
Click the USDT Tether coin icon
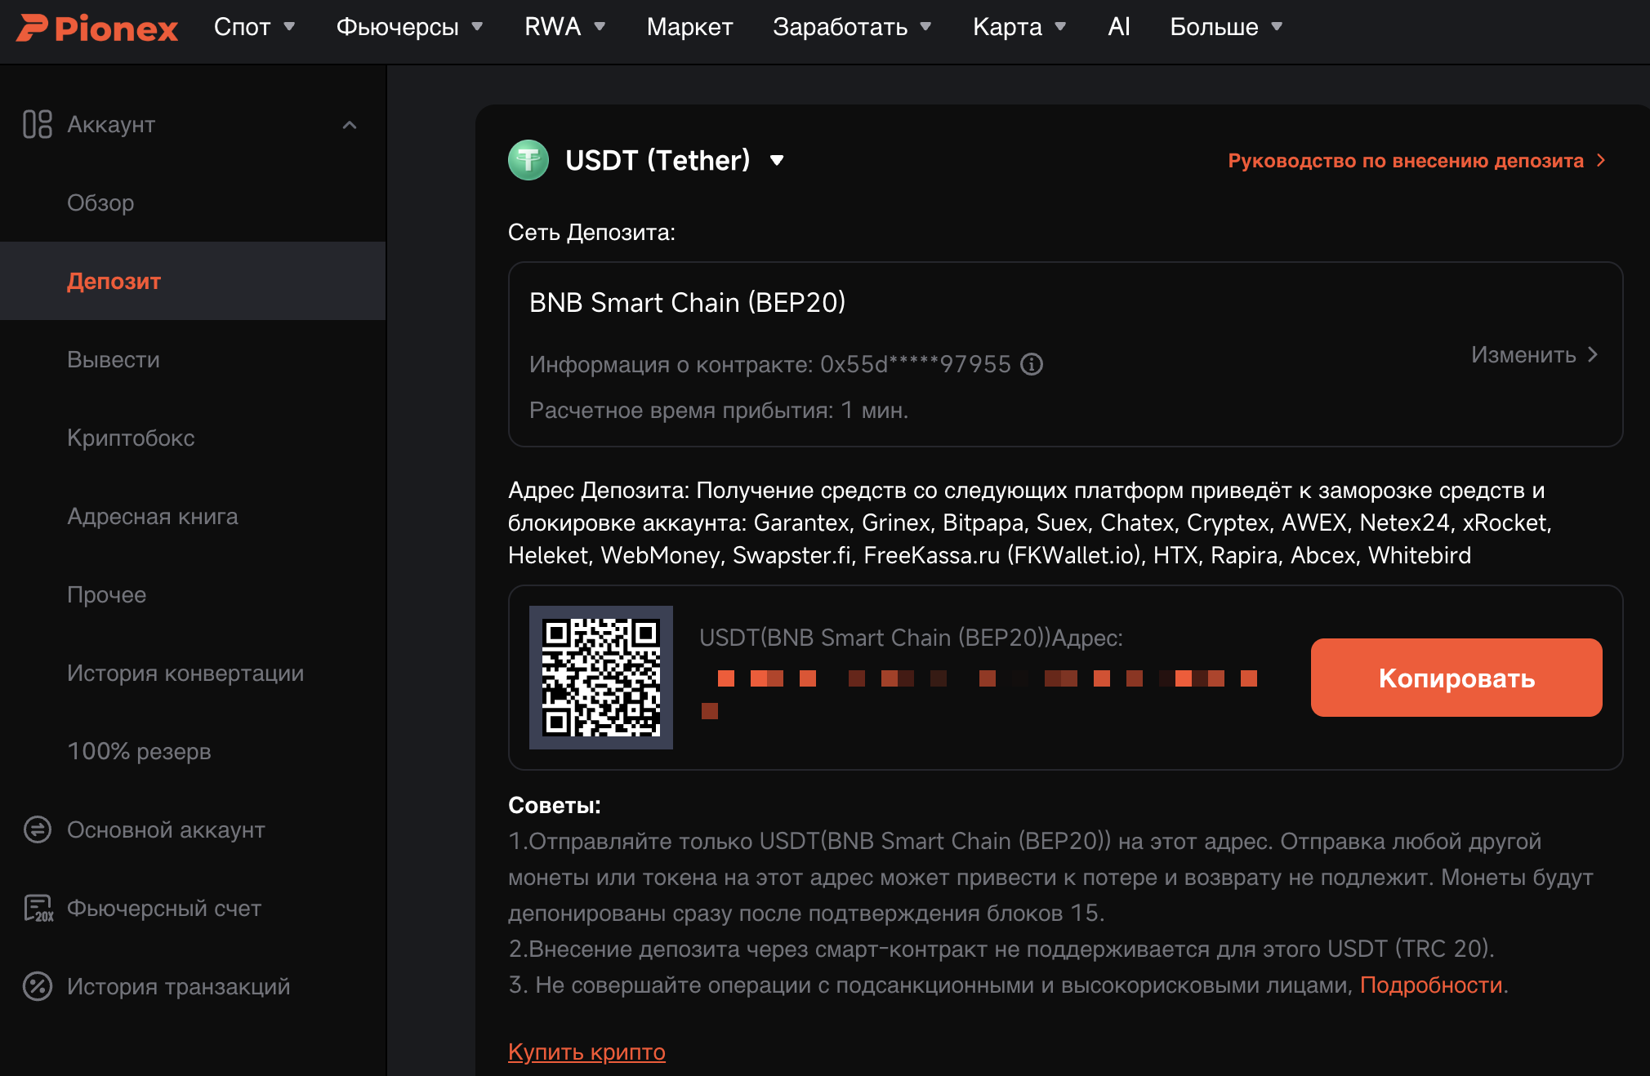(x=528, y=160)
